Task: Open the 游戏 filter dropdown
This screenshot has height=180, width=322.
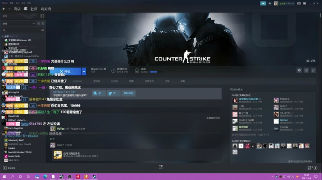Action: tap(18, 24)
